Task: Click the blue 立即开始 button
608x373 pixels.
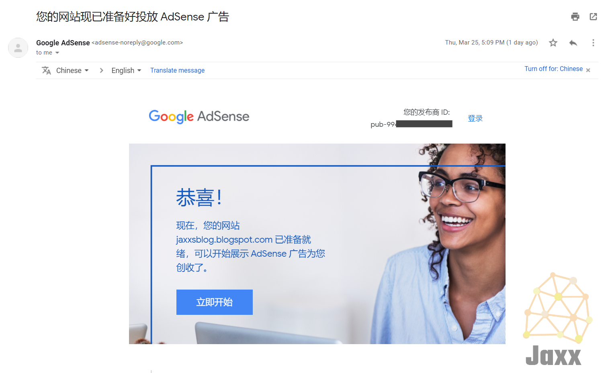Action: click(x=215, y=302)
